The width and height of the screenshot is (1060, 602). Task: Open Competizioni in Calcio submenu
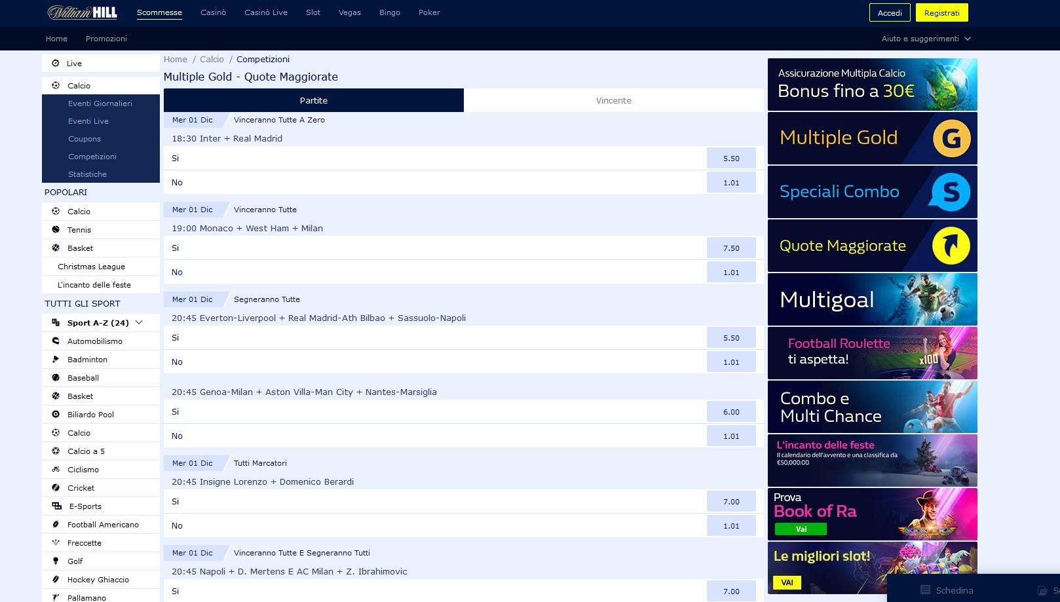pos(92,157)
